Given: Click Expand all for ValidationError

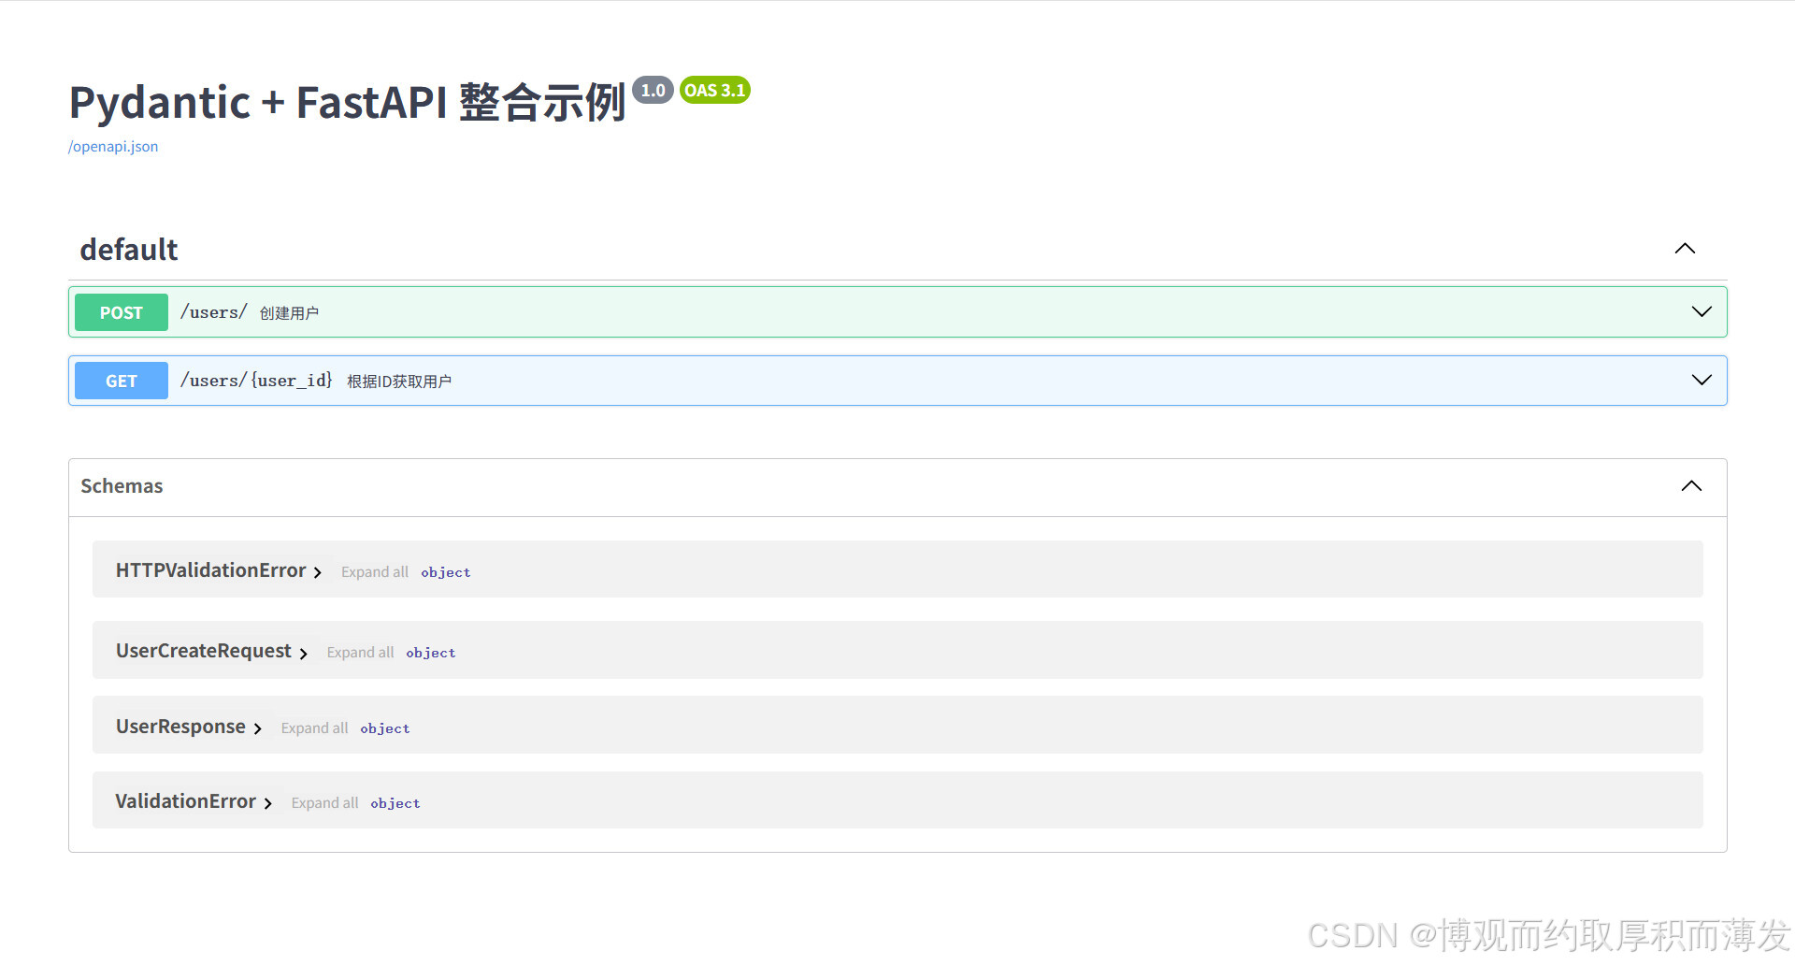Looking at the screenshot, I should [x=324, y=803].
